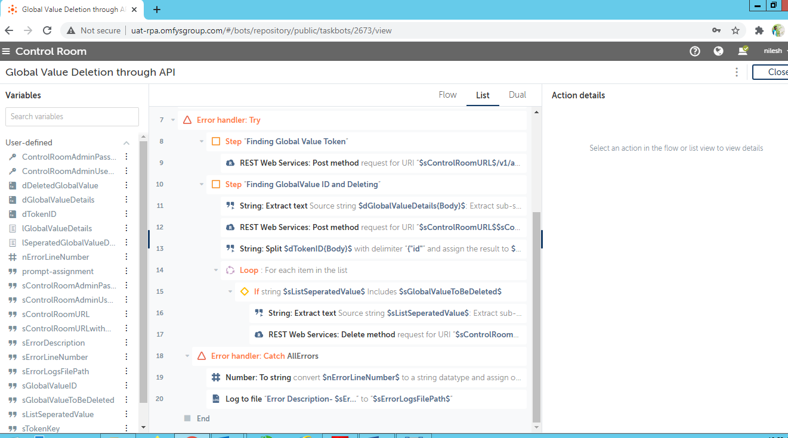Click the device status icon
The height and width of the screenshot is (438, 788).
point(743,51)
